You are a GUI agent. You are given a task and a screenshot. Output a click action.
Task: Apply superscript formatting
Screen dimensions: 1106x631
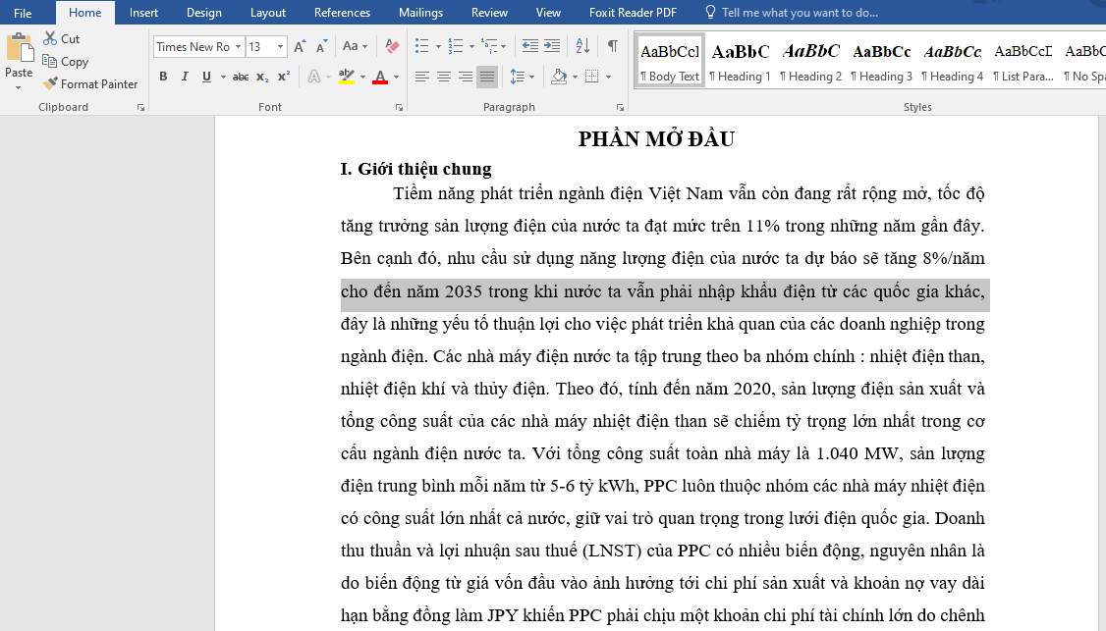[284, 77]
